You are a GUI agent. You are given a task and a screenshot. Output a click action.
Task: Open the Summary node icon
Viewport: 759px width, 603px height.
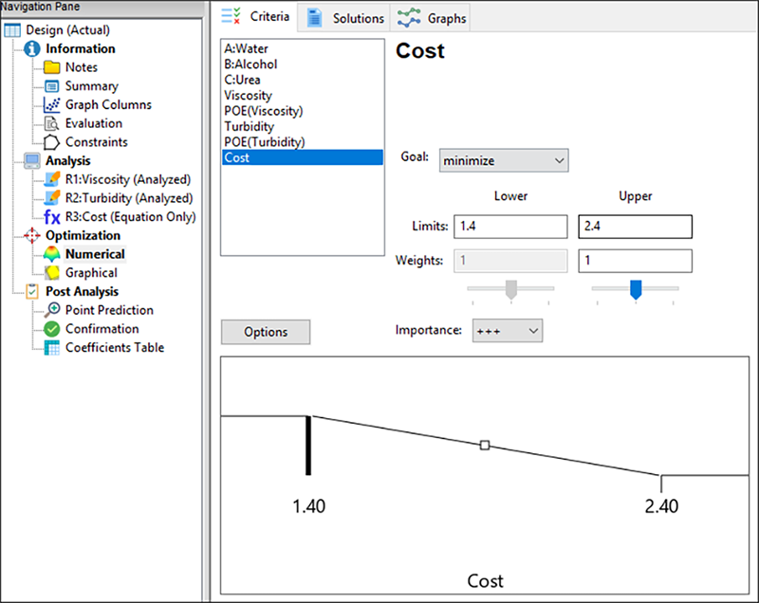51,86
